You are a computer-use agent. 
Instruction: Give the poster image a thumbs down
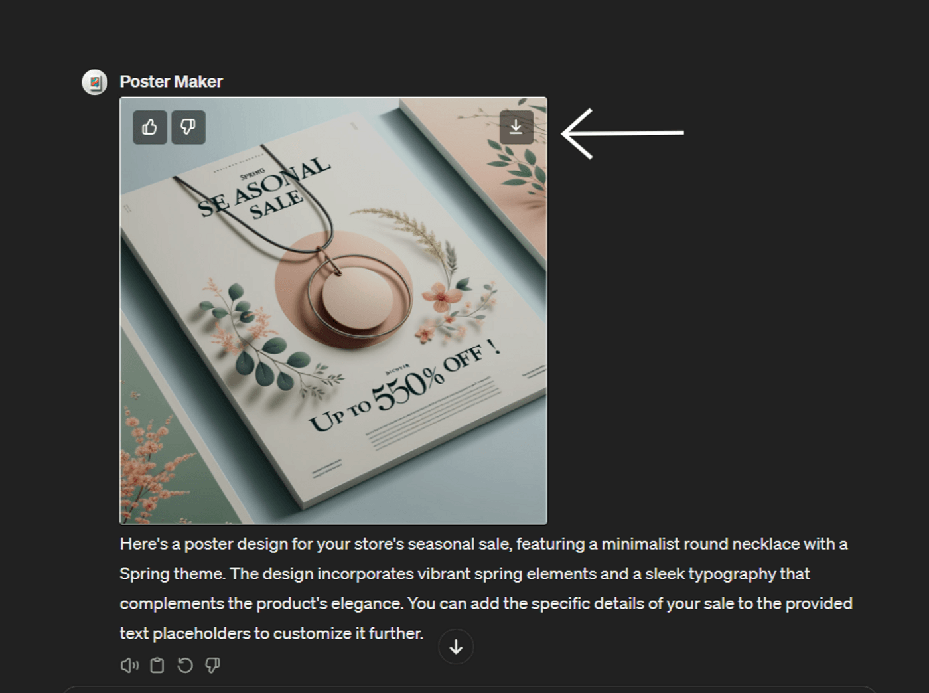(x=188, y=127)
